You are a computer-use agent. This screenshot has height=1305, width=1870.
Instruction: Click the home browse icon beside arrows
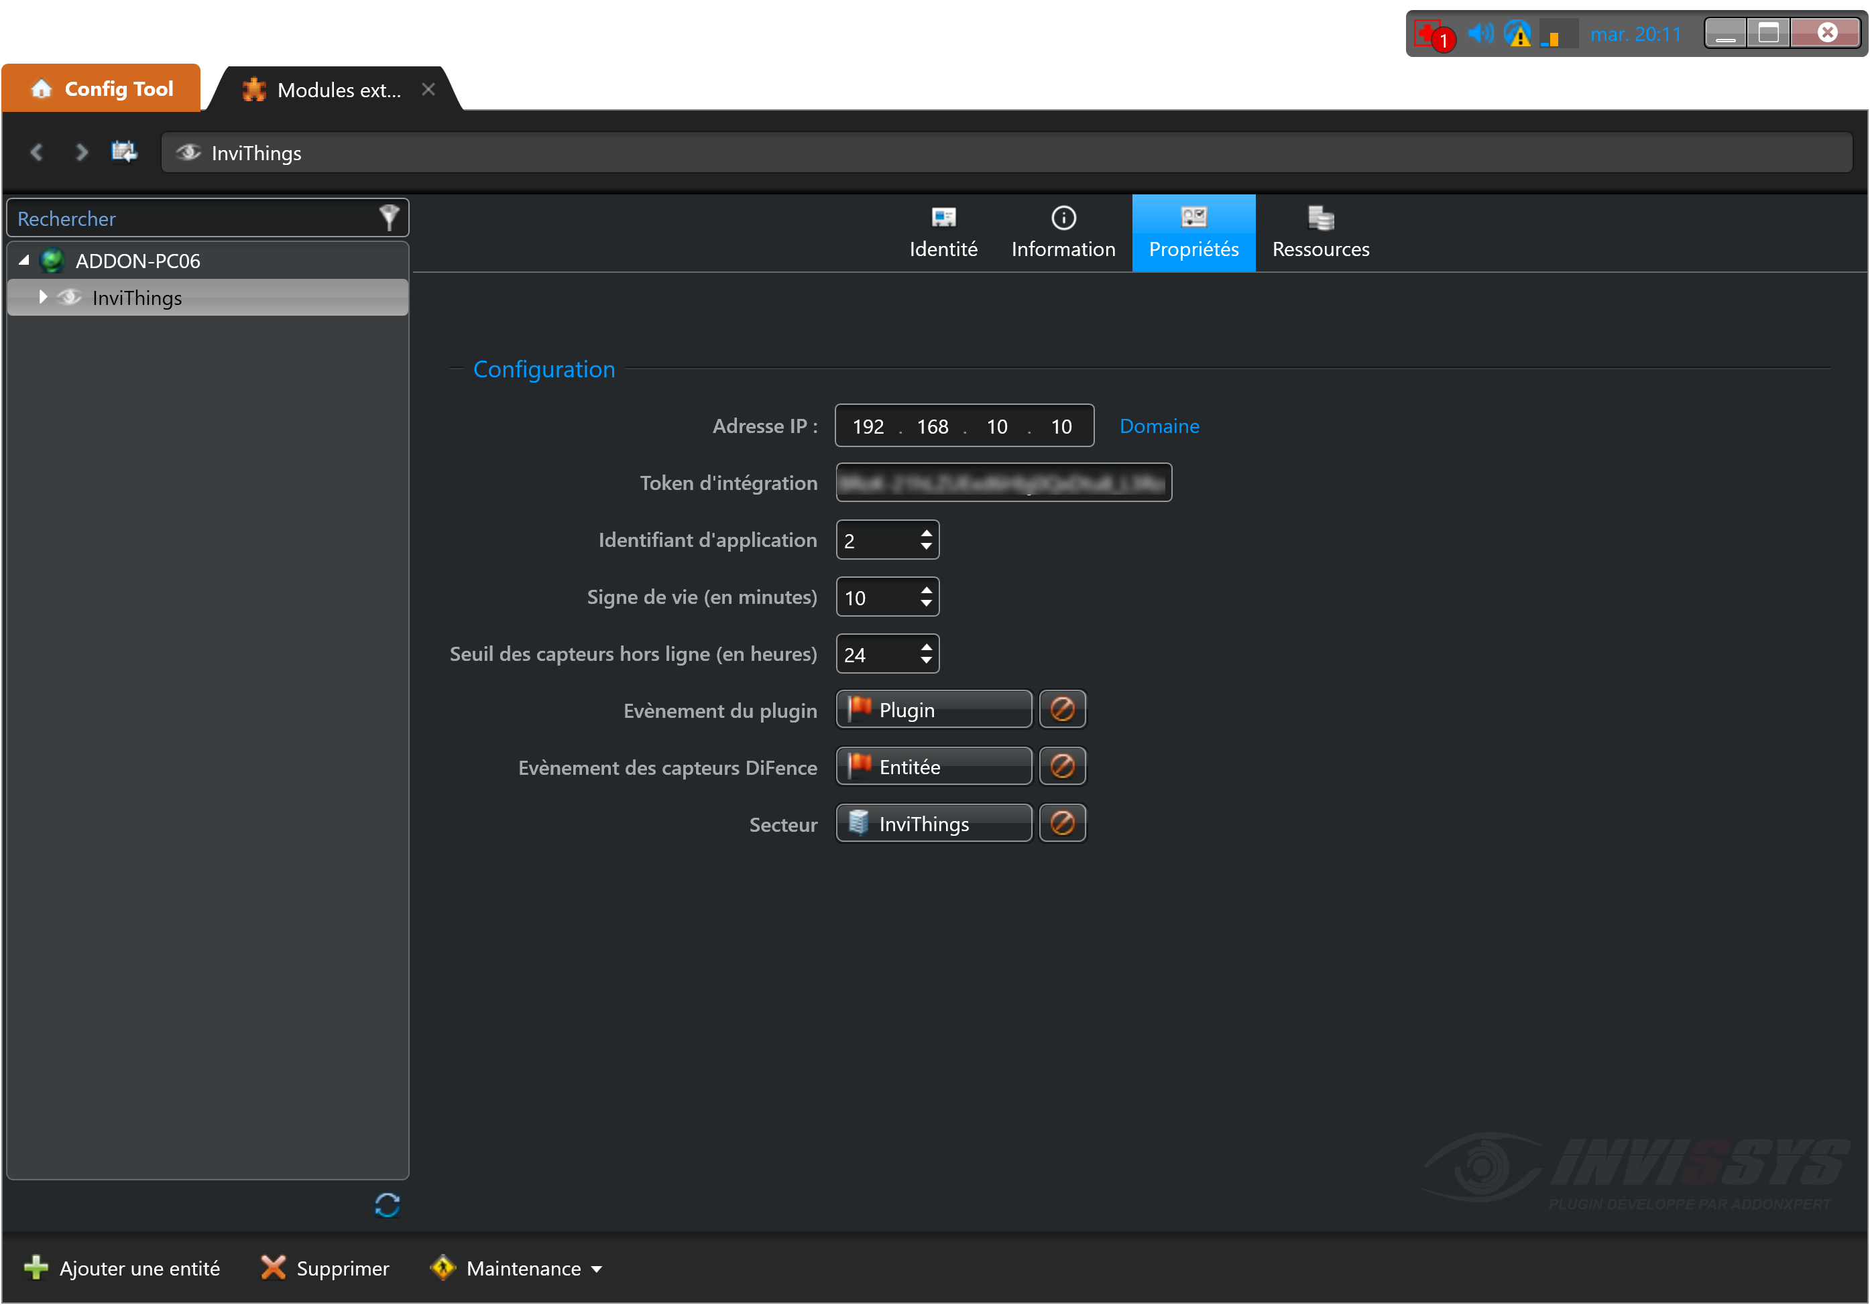[124, 152]
